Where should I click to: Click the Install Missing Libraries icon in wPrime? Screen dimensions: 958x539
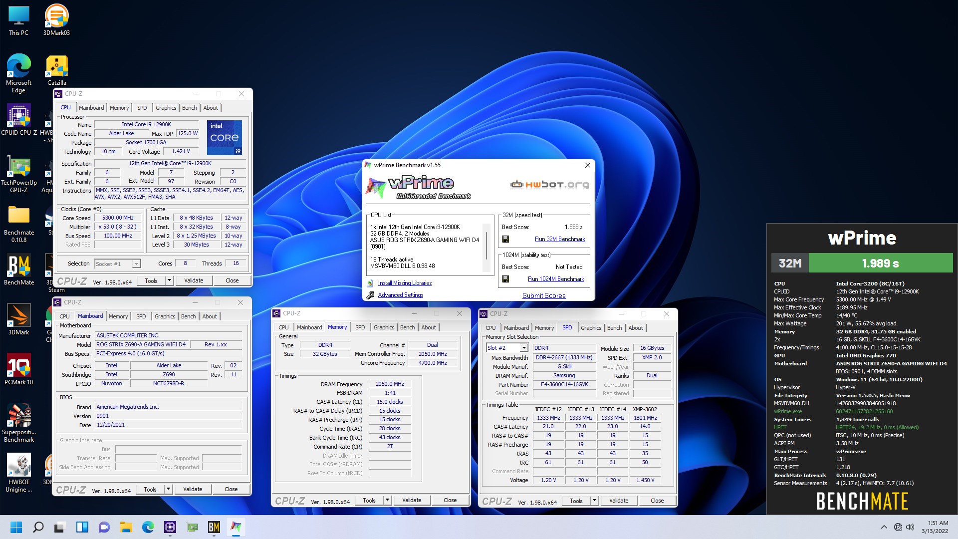(370, 283)
